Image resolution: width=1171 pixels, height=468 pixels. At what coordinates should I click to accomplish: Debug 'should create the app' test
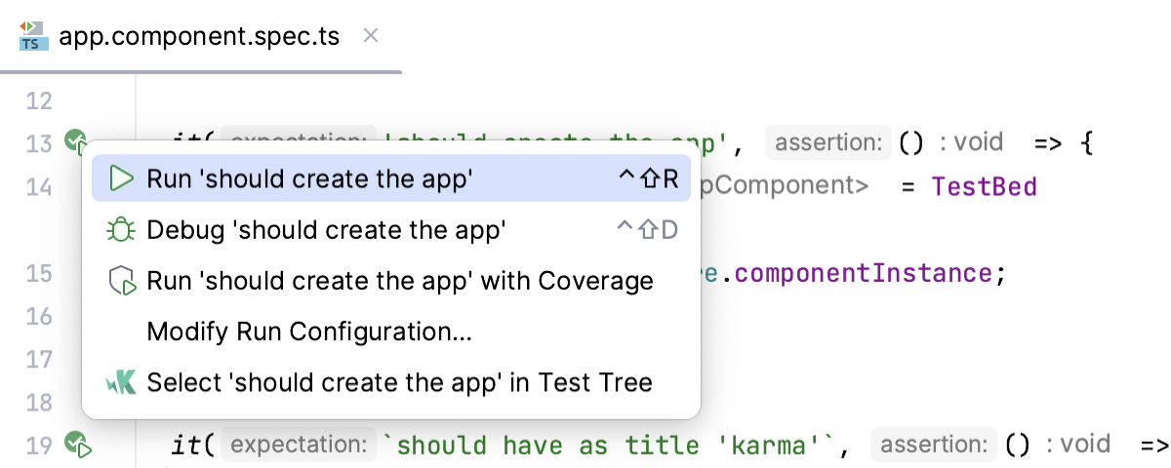point(326,230)
